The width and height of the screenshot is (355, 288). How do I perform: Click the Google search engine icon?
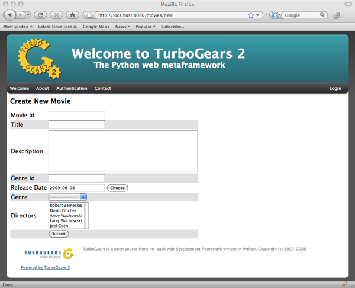click(275, 15)
